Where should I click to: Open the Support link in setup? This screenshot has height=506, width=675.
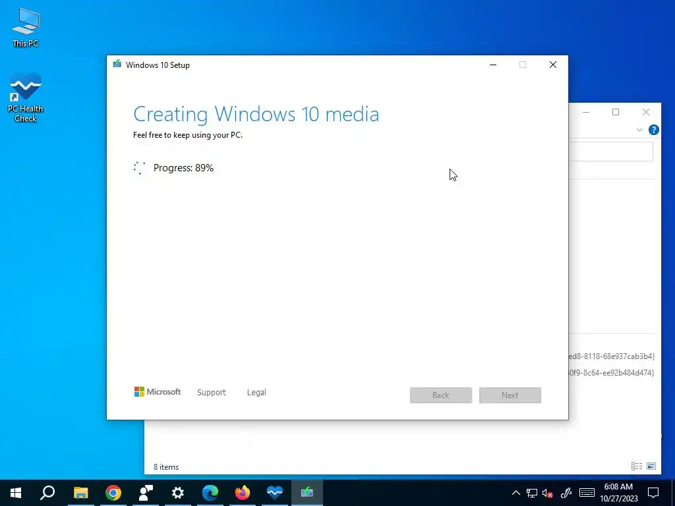tap(212, 393)
